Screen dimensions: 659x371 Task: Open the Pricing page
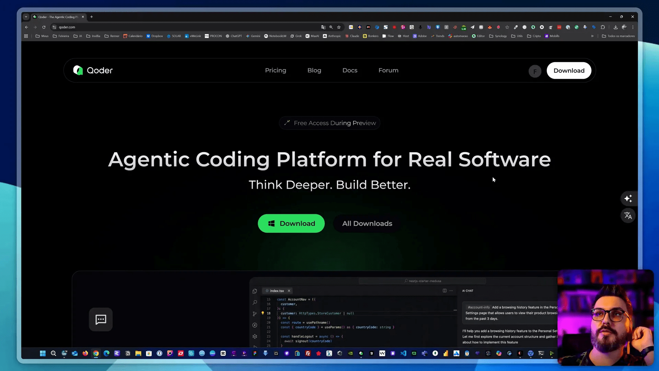point(275,70)
